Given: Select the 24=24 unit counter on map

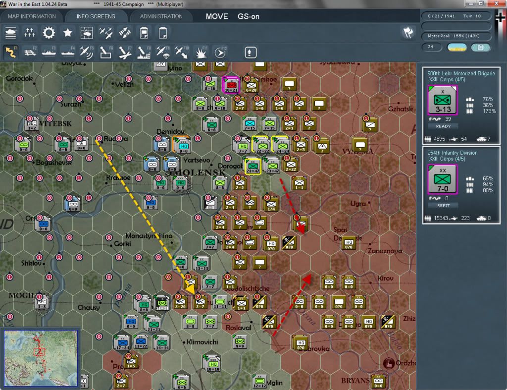Looking at the screenshot, I should (x=281, y=144).
